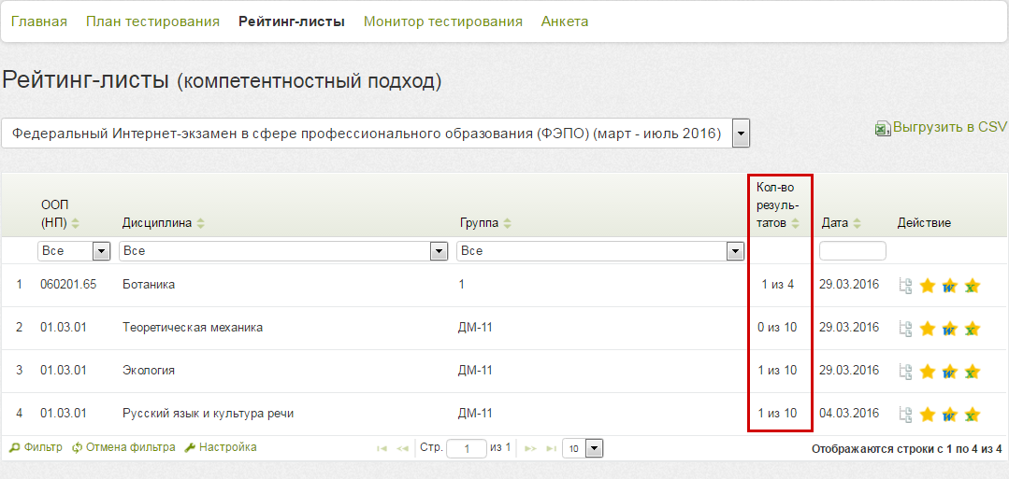
Task: Open tree structure icon in Ботаника row
Action: coord(906,286)
